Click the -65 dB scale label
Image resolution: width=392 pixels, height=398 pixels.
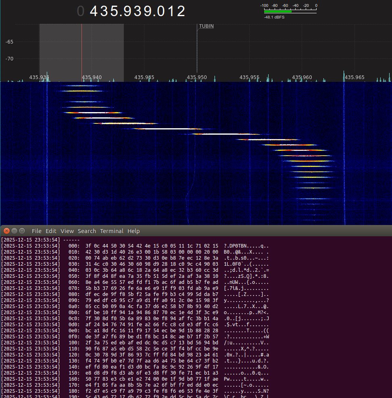pyautogui.click(x=9, y=42)
